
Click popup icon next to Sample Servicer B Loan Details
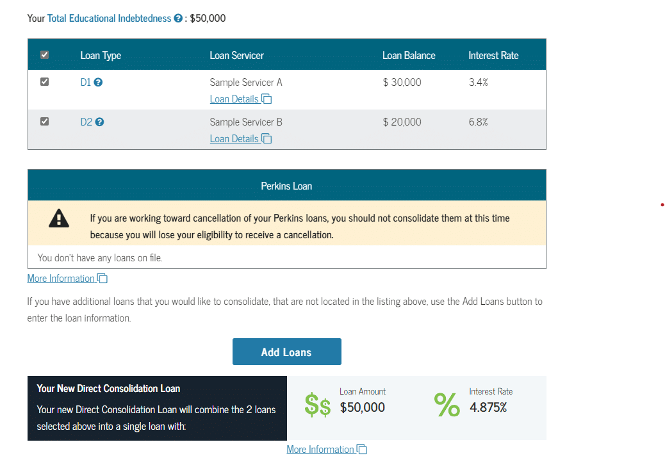click(267, 138)
